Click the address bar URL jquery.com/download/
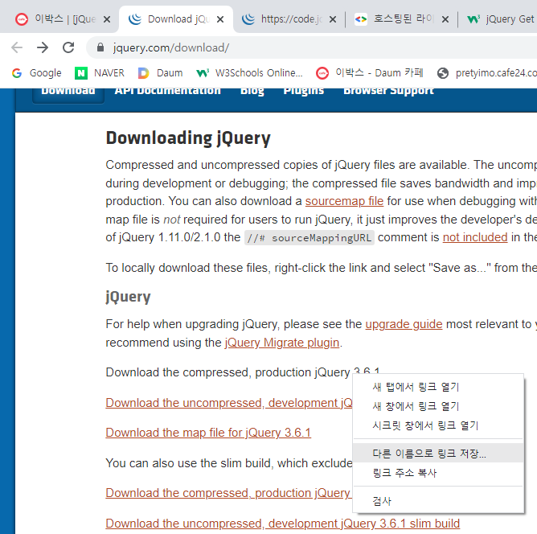Viewport: 537px width, 534px height. click(171, 47)
